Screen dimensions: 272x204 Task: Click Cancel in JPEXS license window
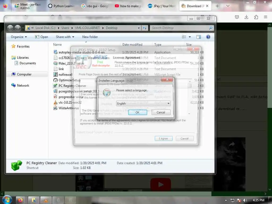click(x=185, y=138)
